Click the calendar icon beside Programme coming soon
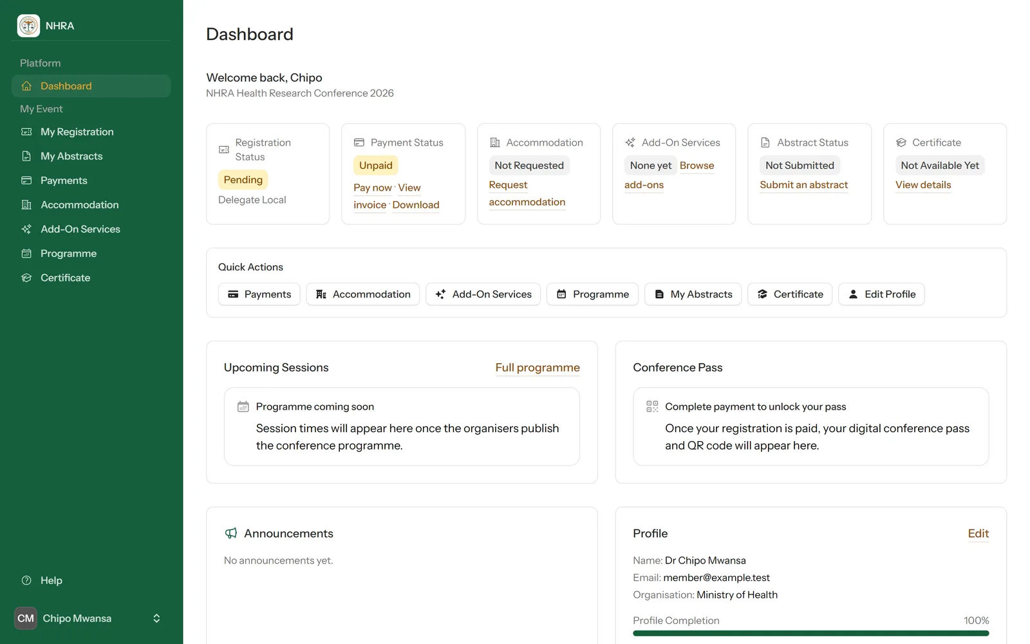The height and width of the screenshot is (644, 1030). [x=243, y=406]
